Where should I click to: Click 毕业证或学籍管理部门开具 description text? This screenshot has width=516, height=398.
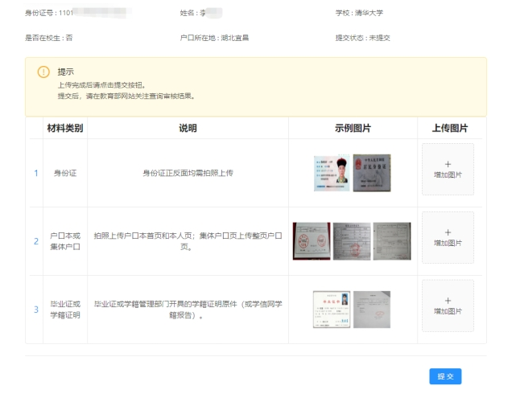click(188, 310)
